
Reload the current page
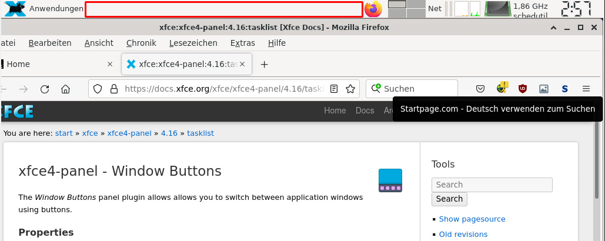[45, 89]
